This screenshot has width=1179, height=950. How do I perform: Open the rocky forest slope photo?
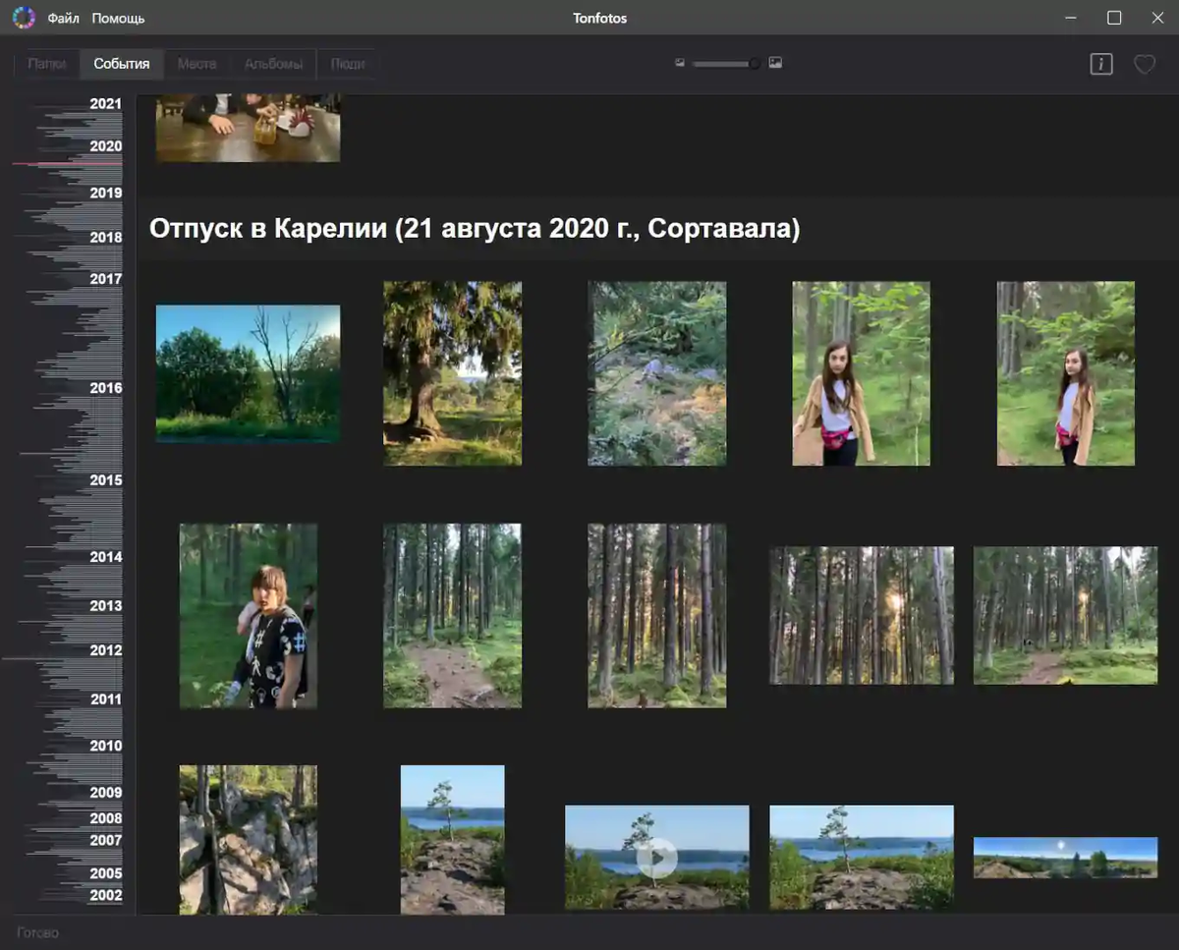[657, 373]
